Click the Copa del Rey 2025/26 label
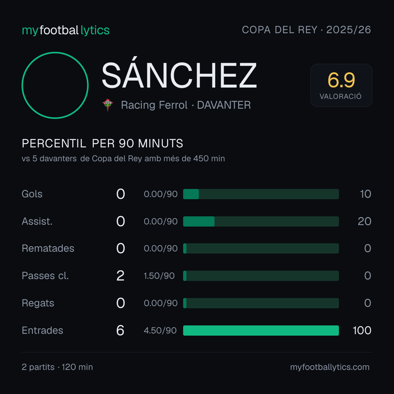Screen dimensions: 394x394 (306, 30)
